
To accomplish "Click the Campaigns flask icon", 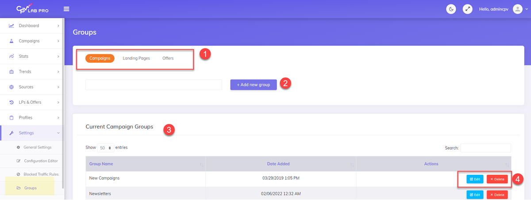I will pyautogui.click(x=12, y=41).
